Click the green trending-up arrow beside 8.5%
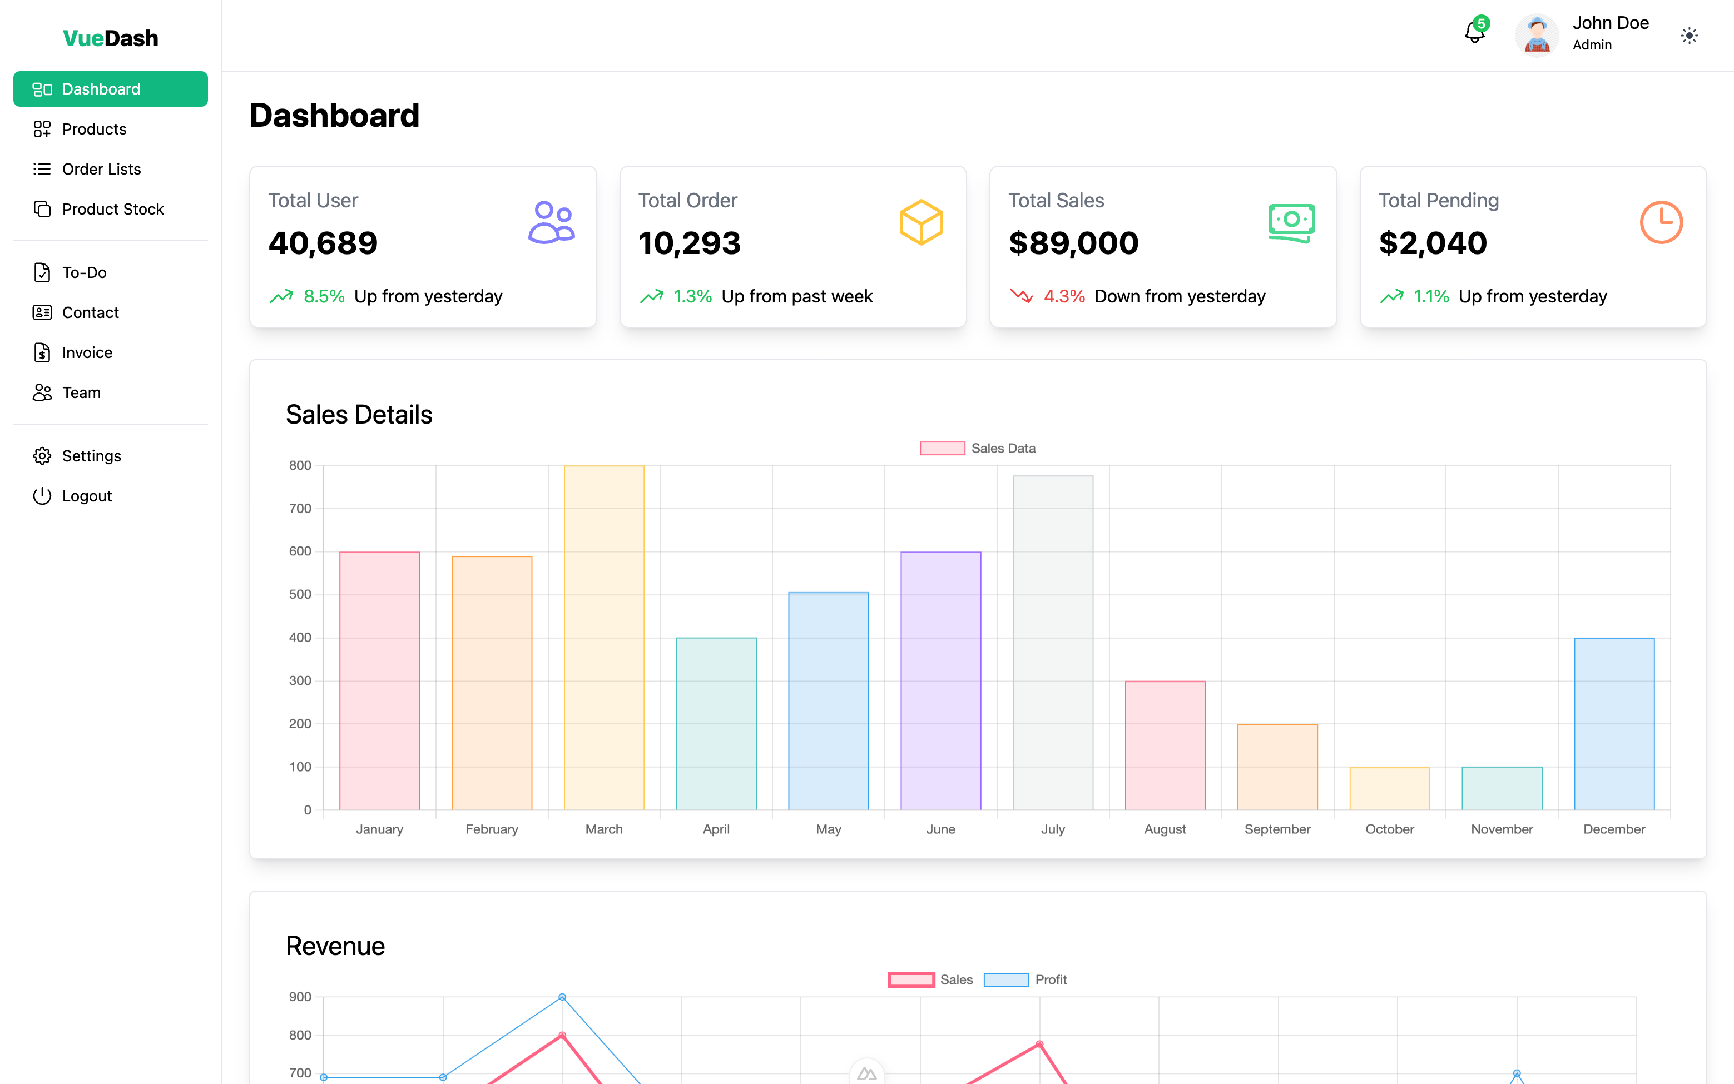 [x=281, y=296]
